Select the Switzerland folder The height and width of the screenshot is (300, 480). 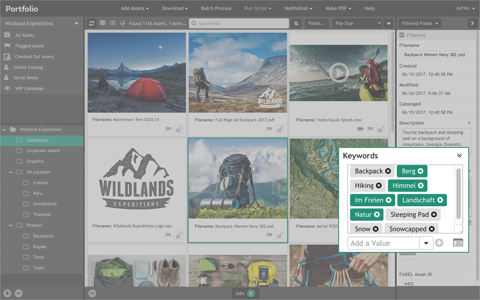(x=44, y=204)
